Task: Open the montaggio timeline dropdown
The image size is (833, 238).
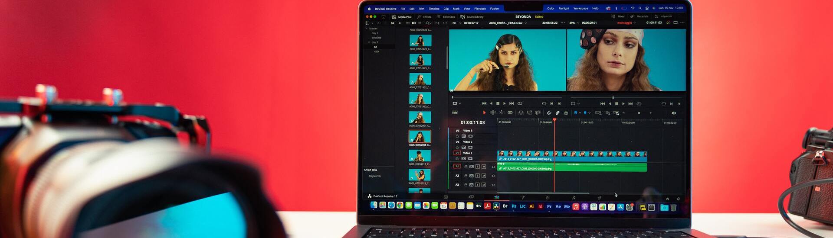Action: pyautogui.click(x=636, y=23)
